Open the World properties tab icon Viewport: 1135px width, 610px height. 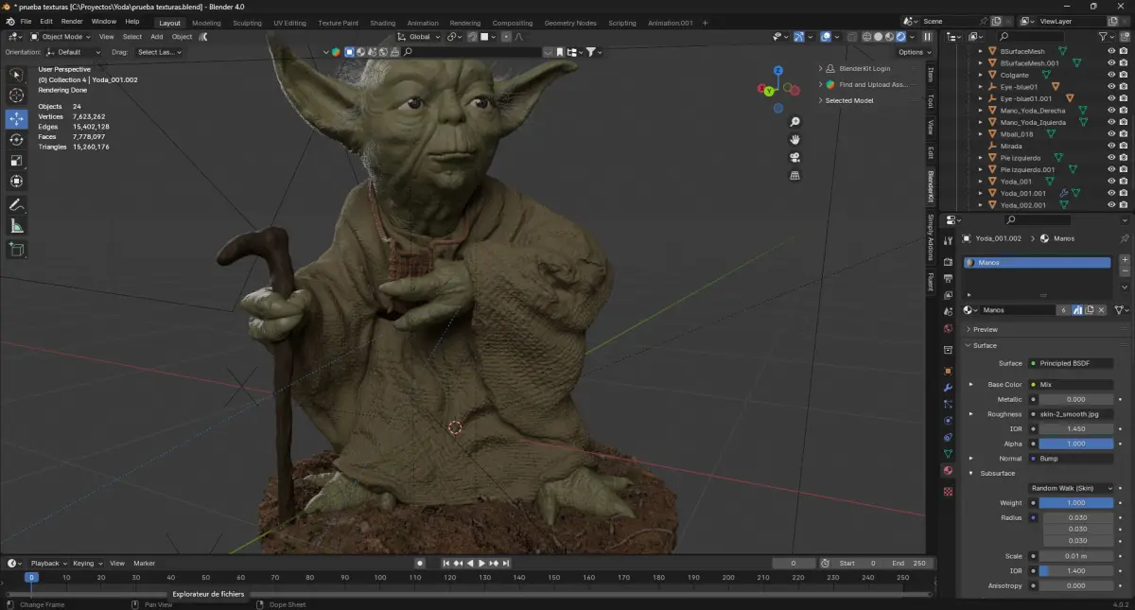click(948, 328)
